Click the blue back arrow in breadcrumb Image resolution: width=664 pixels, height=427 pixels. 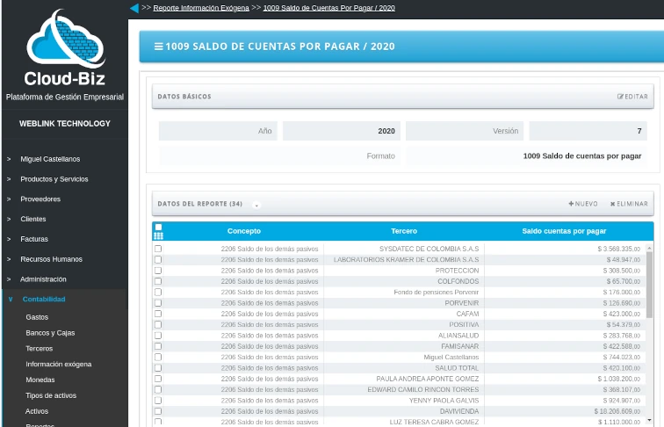pos(134,8)
